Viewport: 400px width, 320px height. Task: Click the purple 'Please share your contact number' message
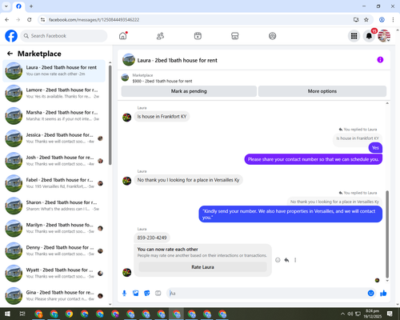(x=314, y=159)
